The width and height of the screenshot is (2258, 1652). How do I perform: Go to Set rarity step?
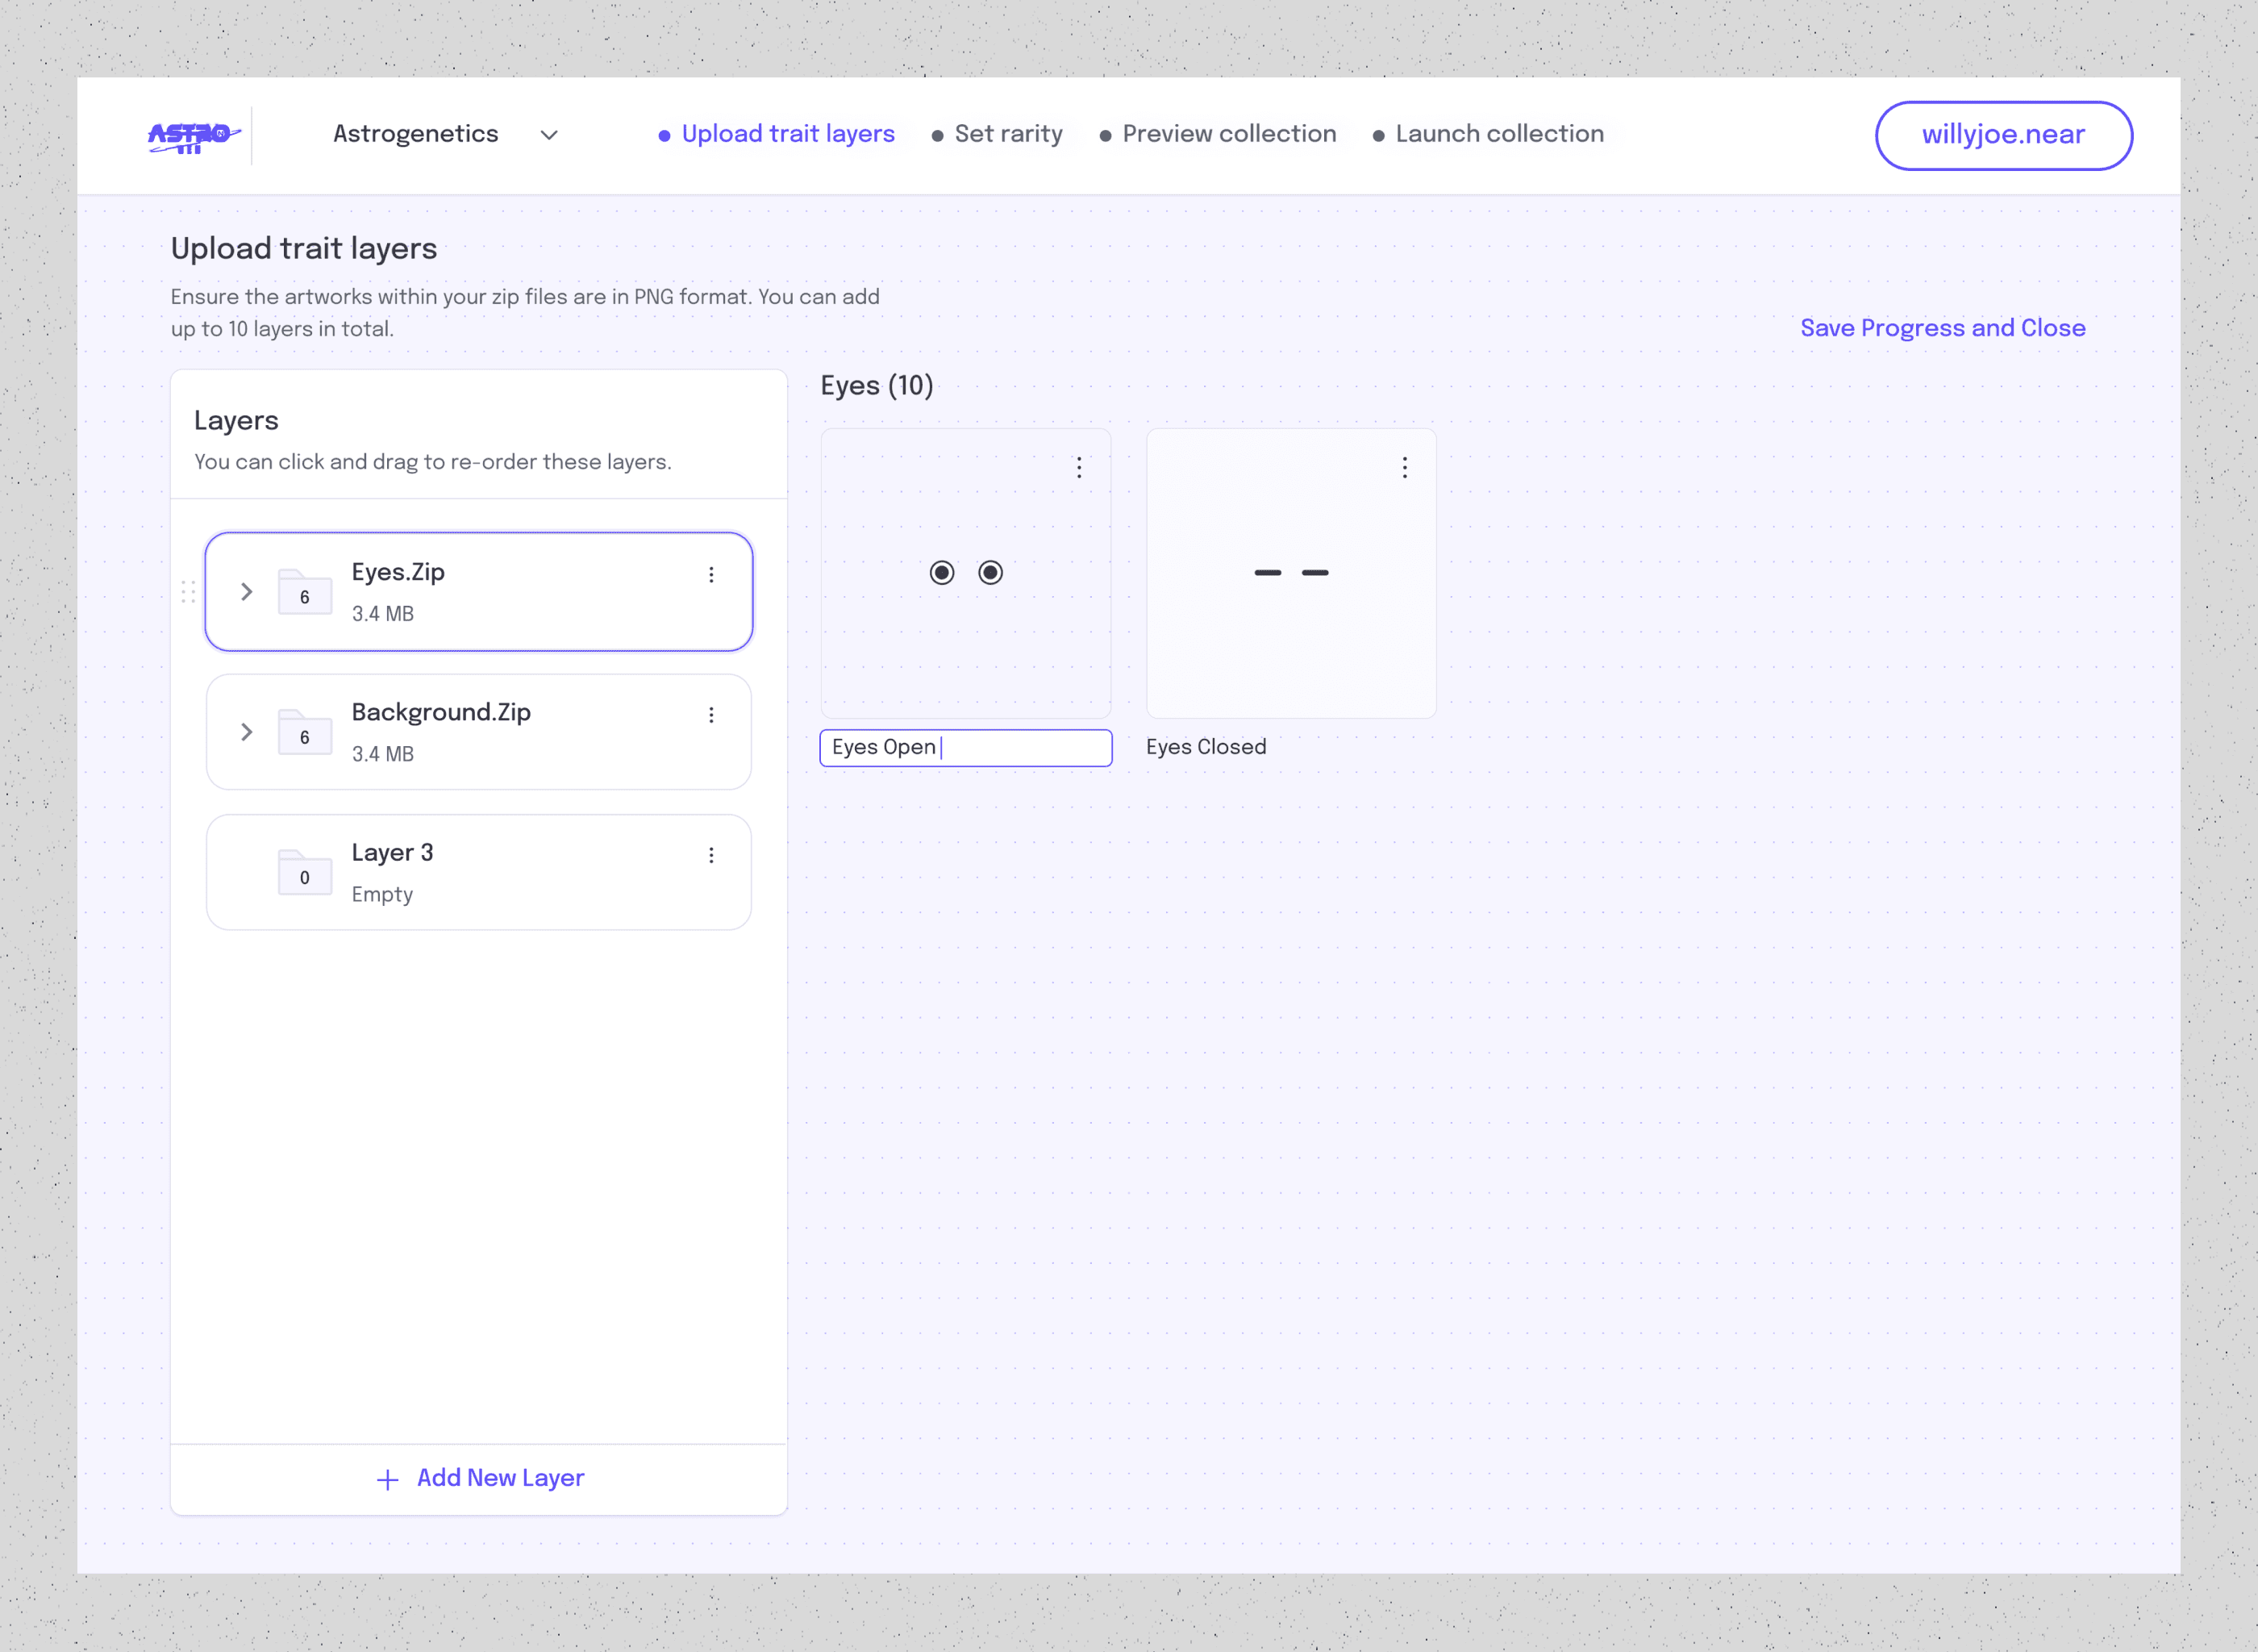[x=1007, y=134]
